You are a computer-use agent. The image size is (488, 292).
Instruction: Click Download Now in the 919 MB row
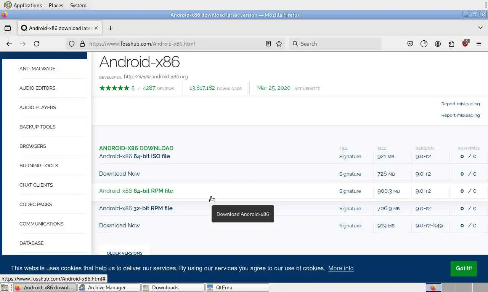point(119,225)
